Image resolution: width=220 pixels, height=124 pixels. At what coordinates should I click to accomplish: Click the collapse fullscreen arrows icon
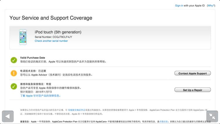coord(212,116)
